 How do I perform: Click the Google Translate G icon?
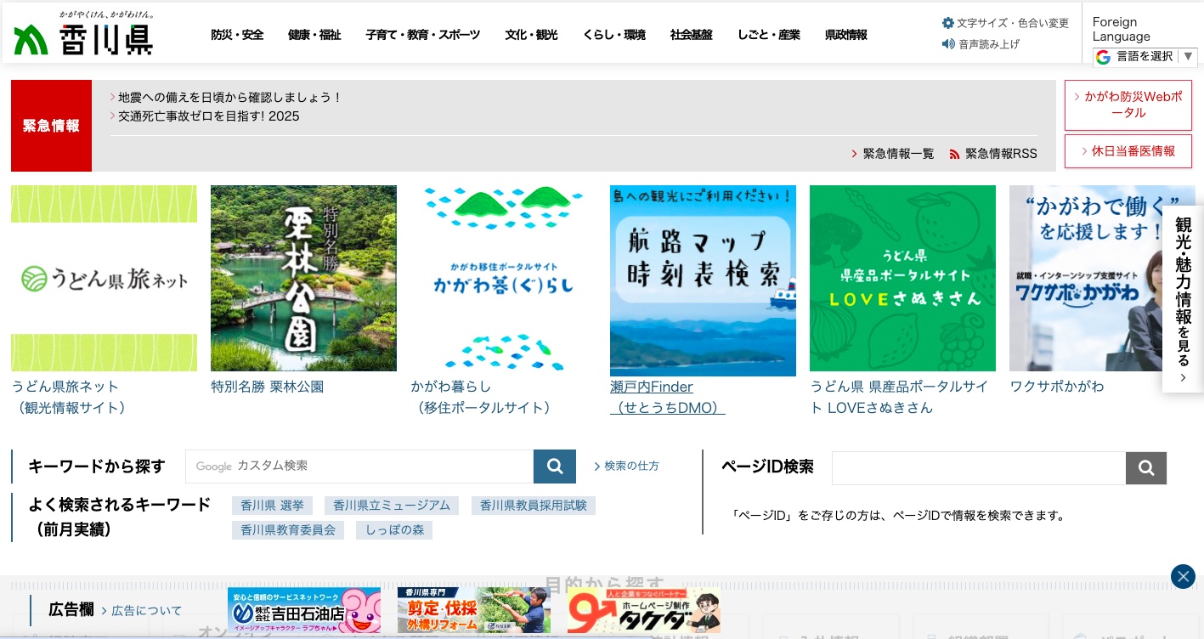coord(1103,56)
